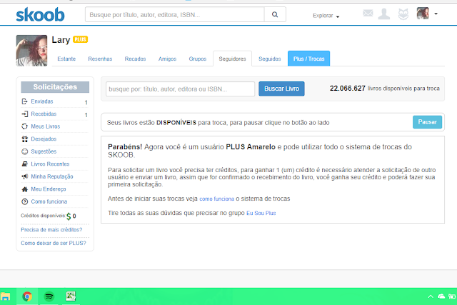Click the OneDrive cloud tray icon

coord(441,296)
